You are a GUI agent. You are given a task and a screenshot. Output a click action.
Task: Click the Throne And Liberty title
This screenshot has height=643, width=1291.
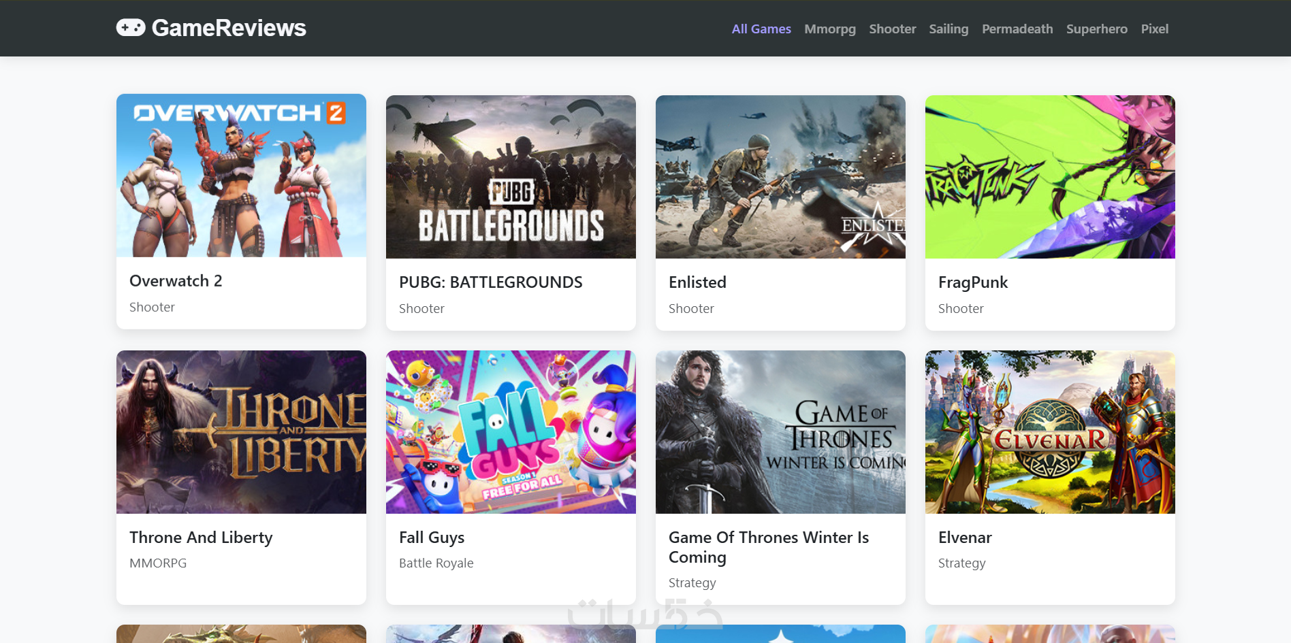tap(201, 538)
